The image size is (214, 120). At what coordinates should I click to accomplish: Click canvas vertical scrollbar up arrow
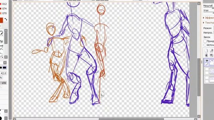tap(199, 4)
